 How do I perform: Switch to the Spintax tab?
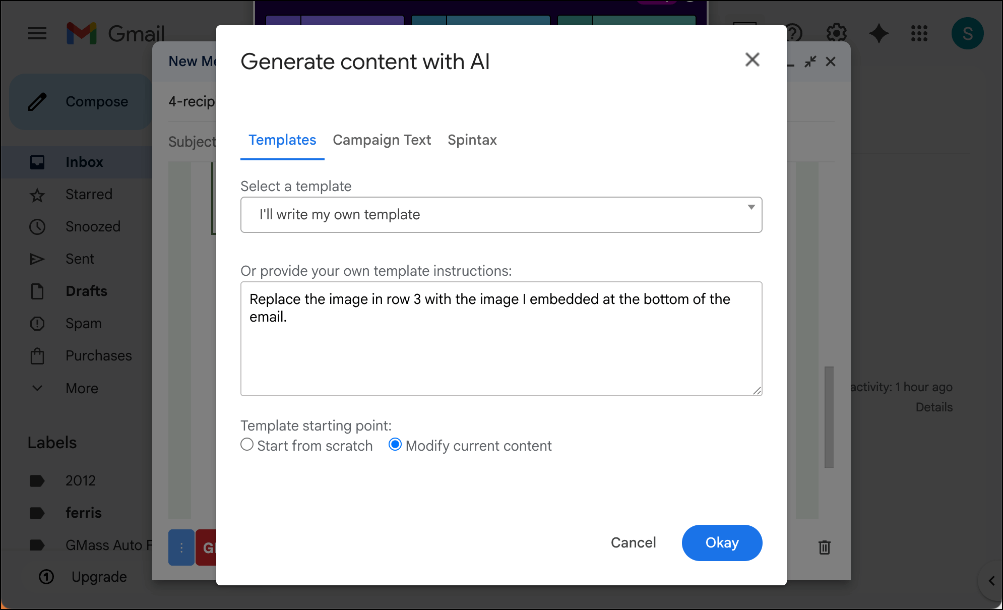click(472, 140)
